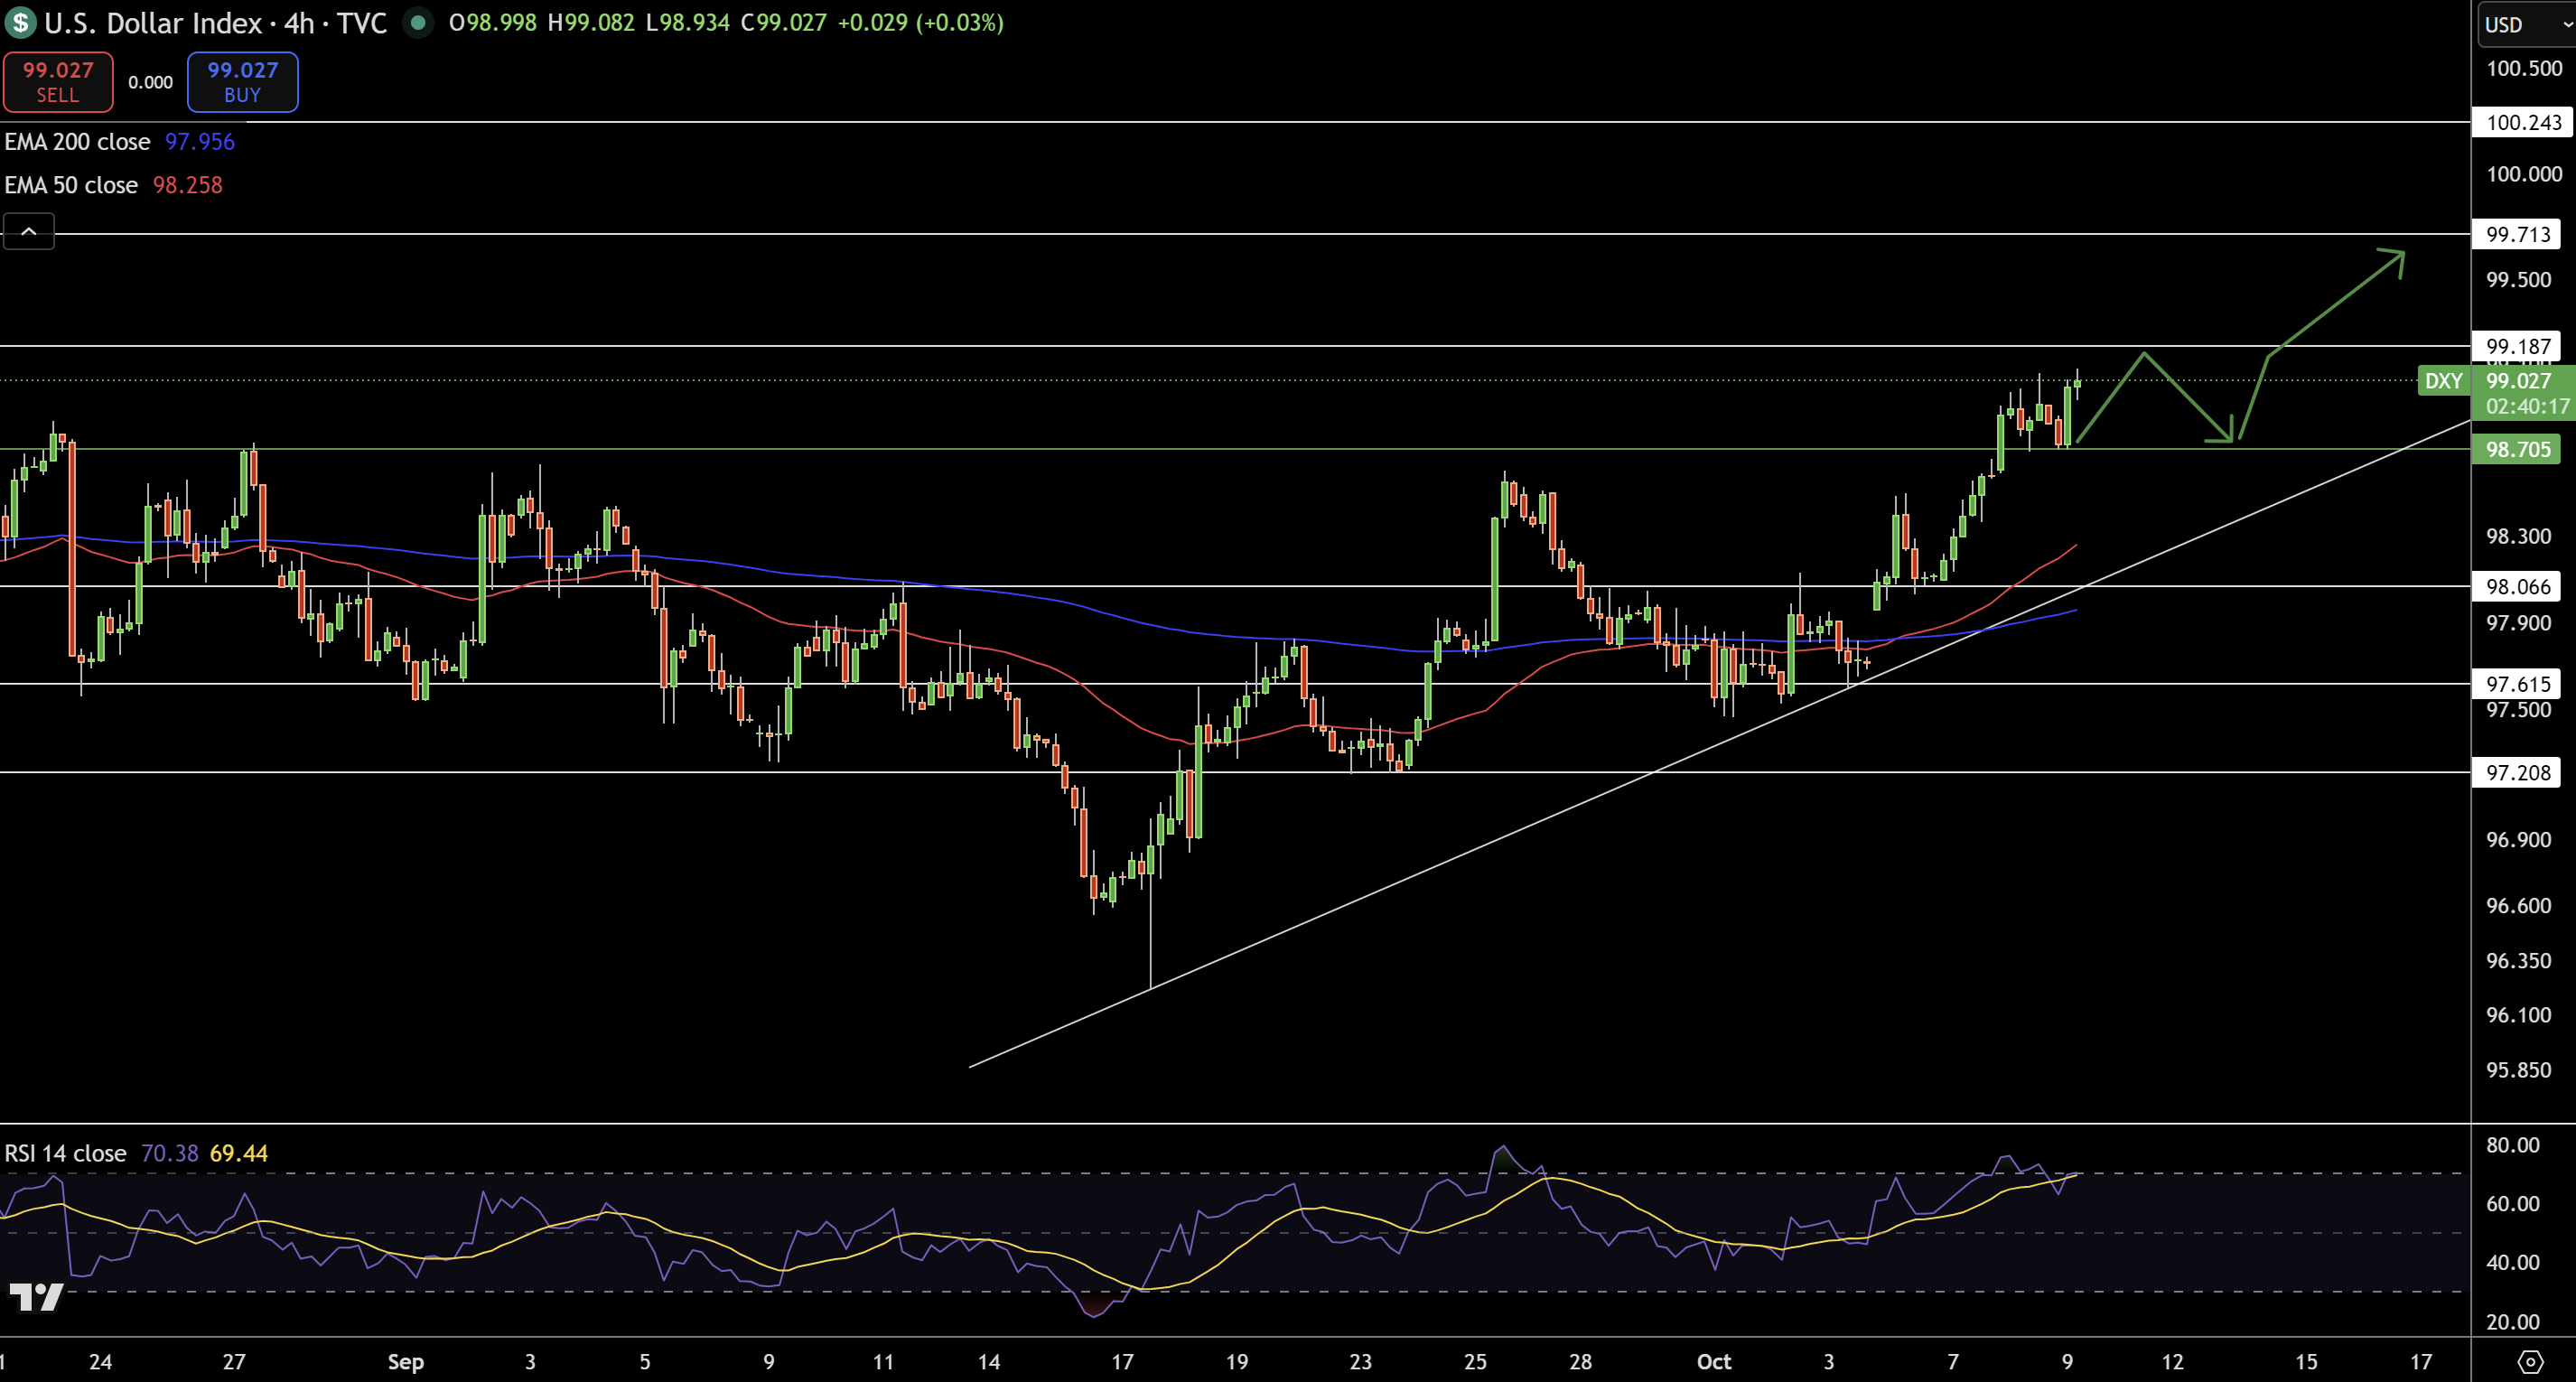Select the EMA 50 close indicator legend
Image resolution: width=2576 pixels, height=1382 pixels.
coord(71,185)
